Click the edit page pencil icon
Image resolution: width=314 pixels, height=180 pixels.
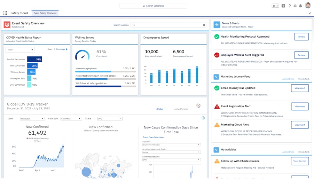coord(310,13)
